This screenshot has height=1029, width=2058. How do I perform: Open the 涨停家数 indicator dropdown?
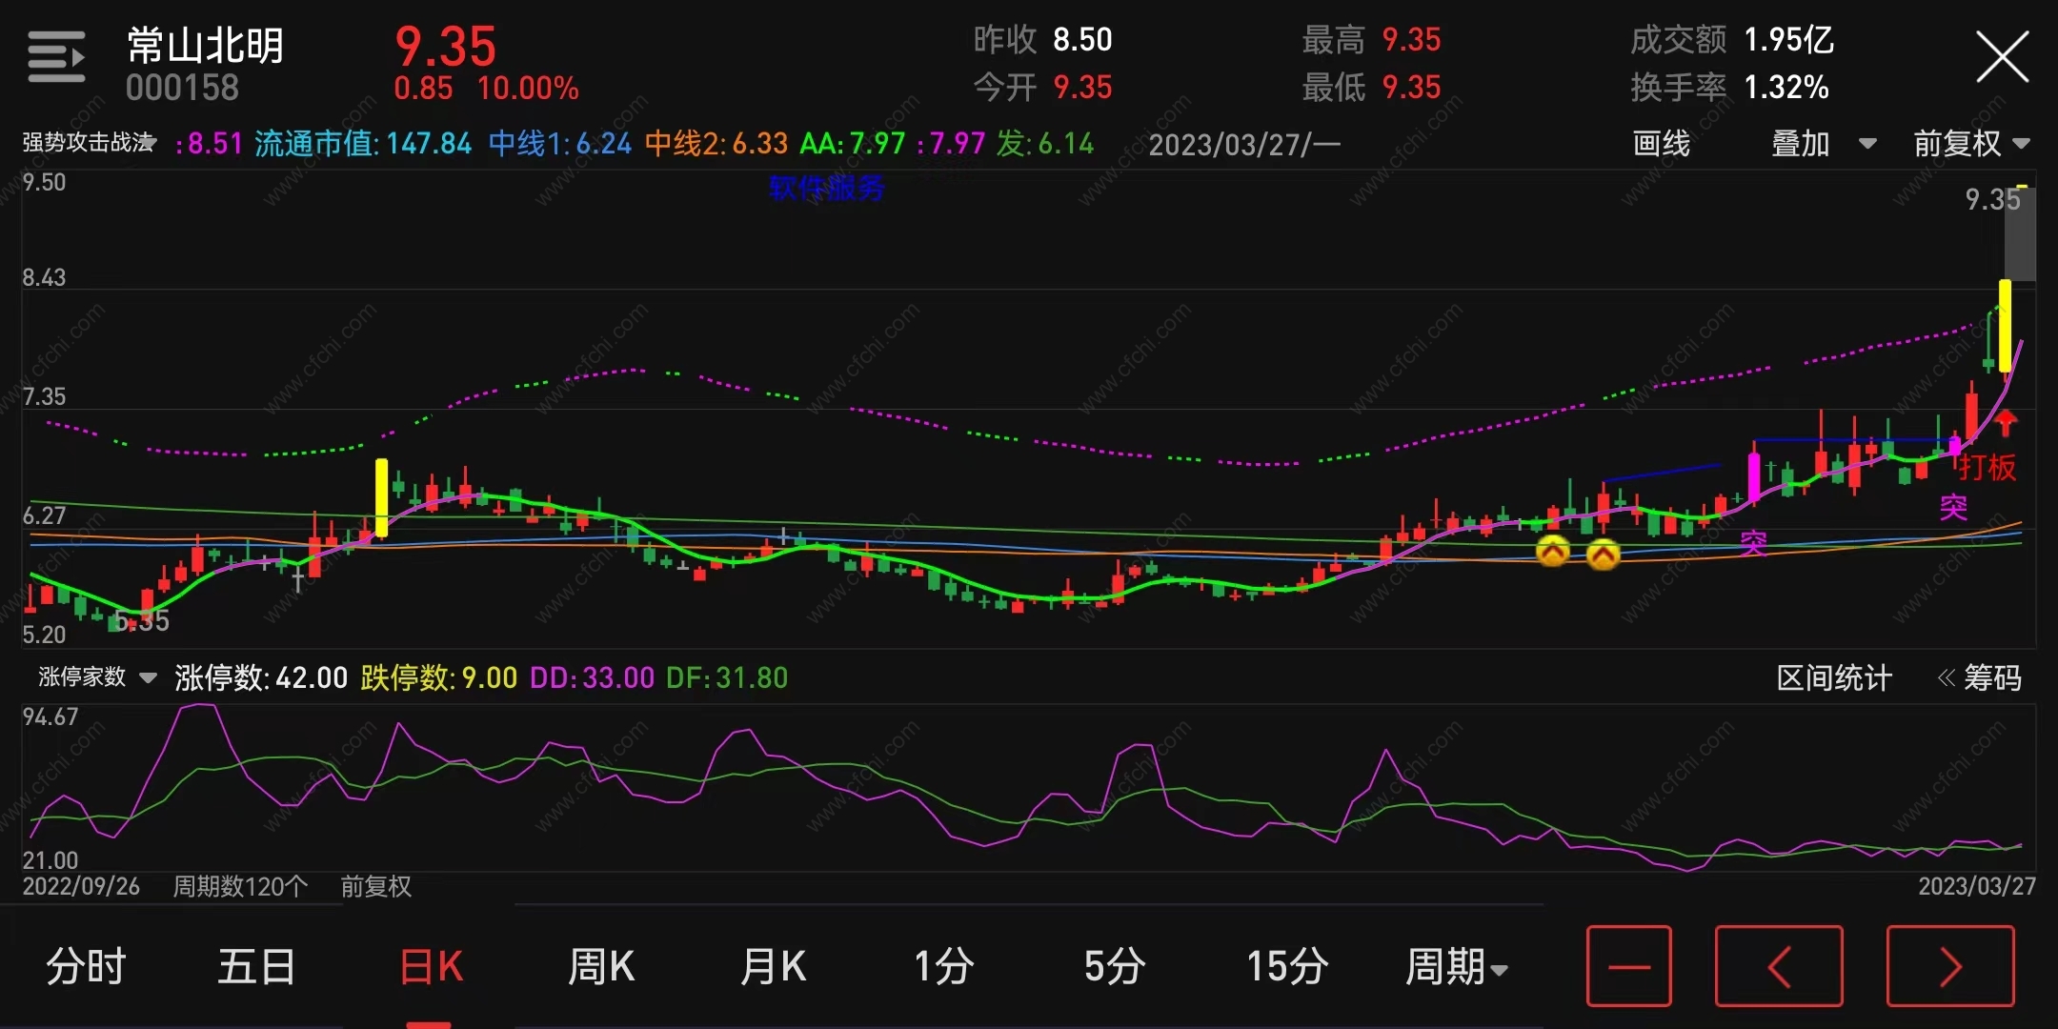pos(96,677)
